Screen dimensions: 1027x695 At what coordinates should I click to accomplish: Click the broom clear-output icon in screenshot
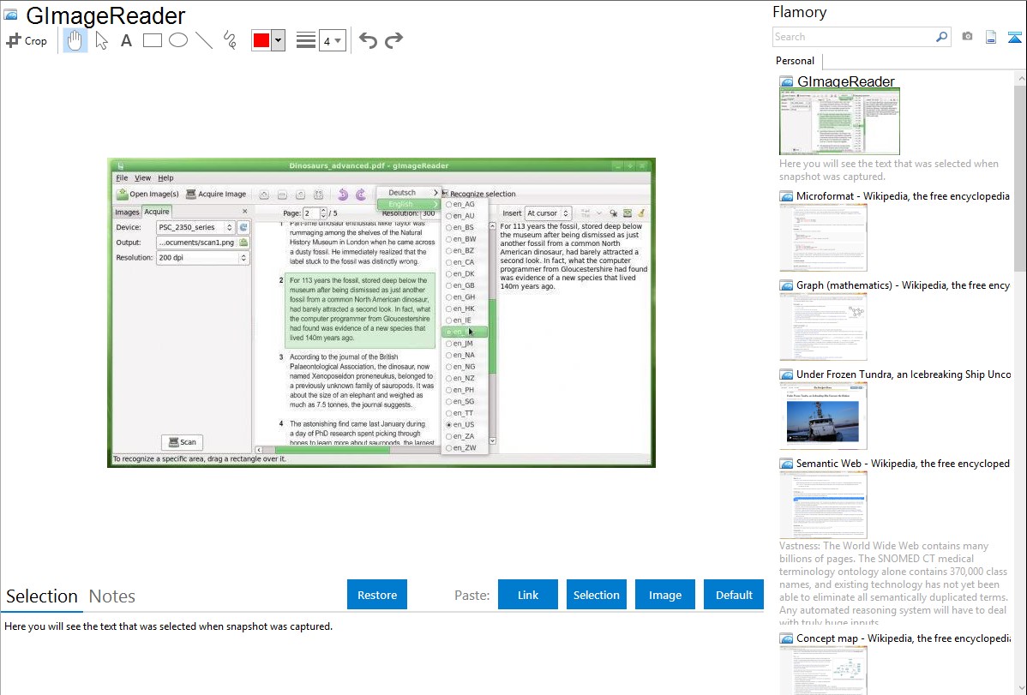641,213
